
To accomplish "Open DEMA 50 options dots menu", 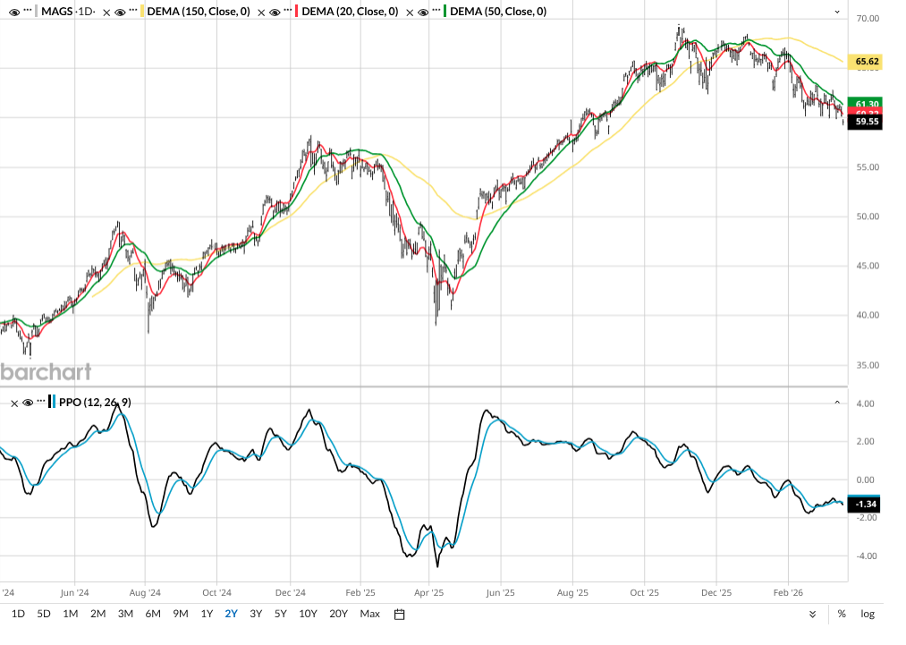I will [436, 11].
